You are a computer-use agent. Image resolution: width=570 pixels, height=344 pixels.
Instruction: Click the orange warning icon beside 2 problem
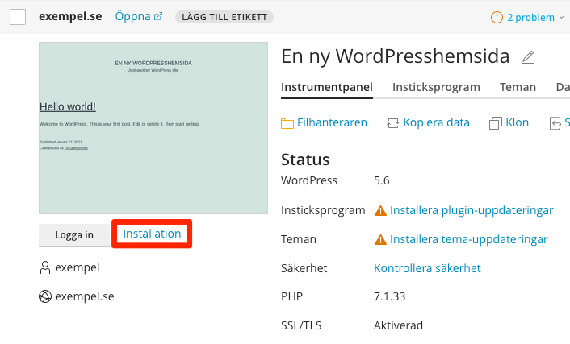(x=497, y=17)
